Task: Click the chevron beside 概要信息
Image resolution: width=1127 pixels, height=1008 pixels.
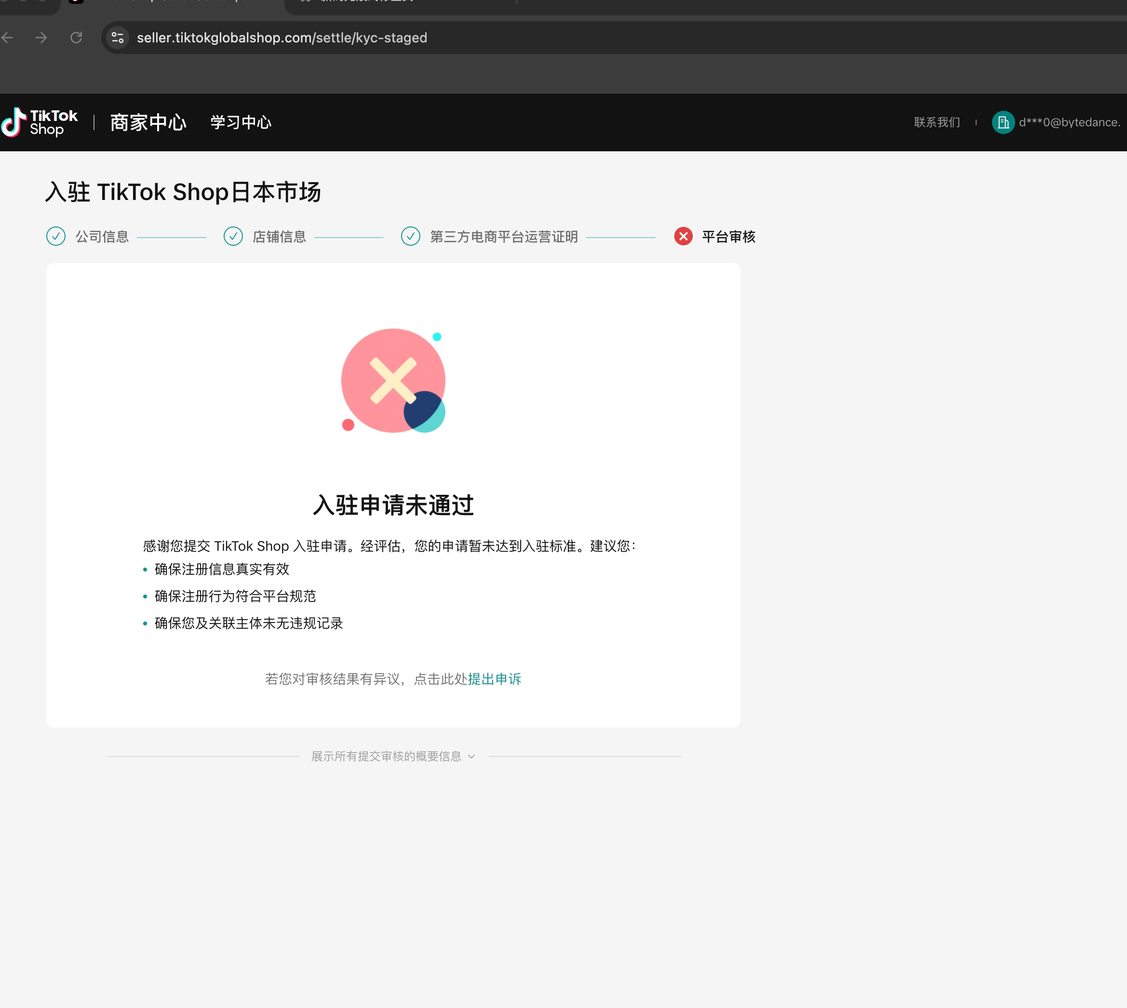Action: tap(471, 756)
